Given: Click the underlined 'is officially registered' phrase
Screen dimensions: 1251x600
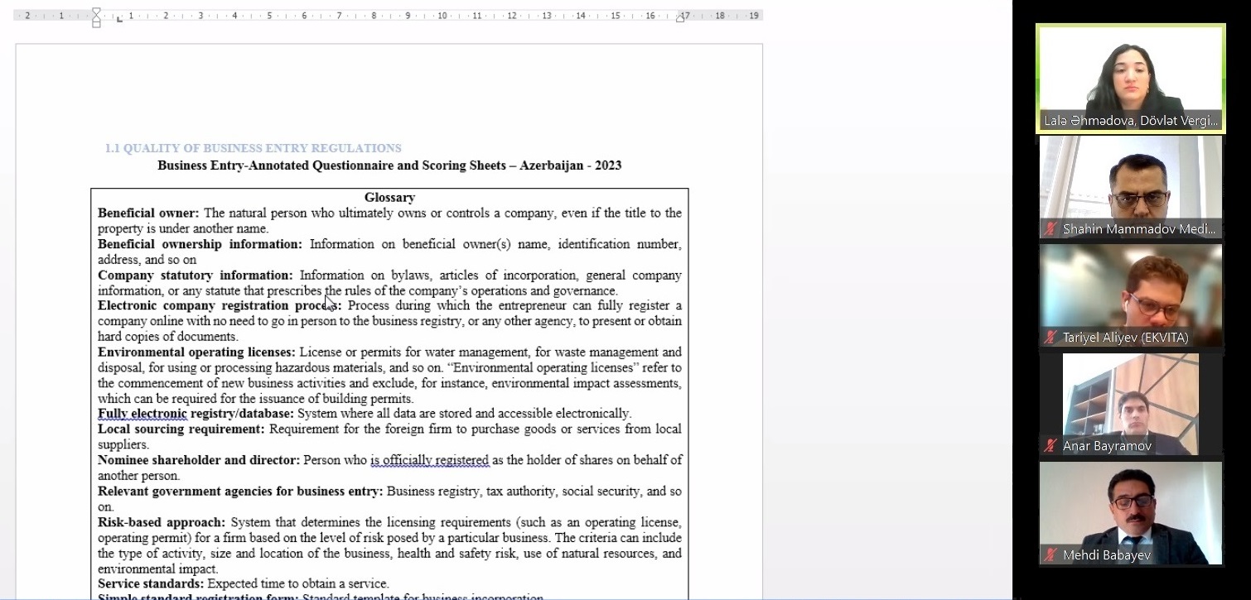Looking at the screenshot, I should (x=429, y=460).
